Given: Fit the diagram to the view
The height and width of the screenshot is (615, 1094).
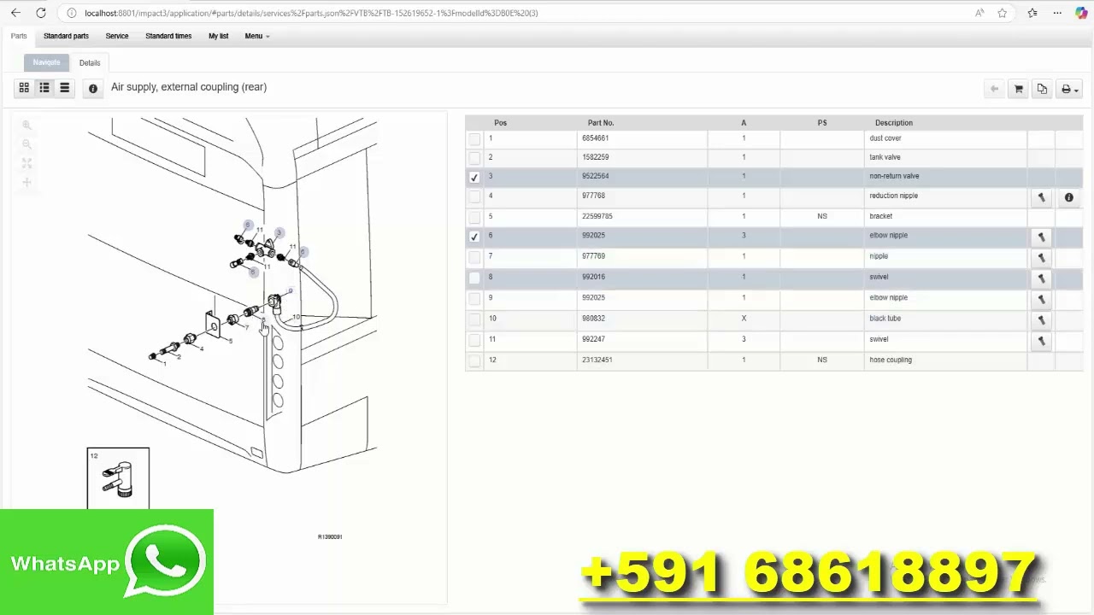Looking at the screenshot, I should (x=26, y=163).
